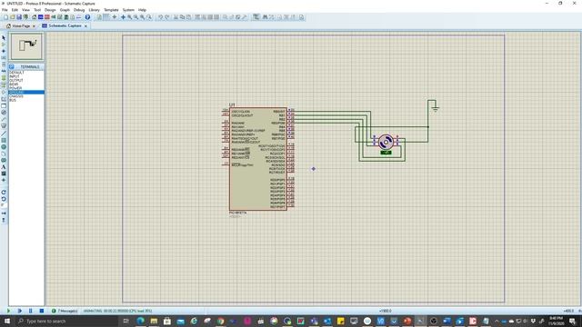The width and height of the screenshot is (582, 327).
Task: Select the 2D Graphics Line tool
Action: click(4, 134)
